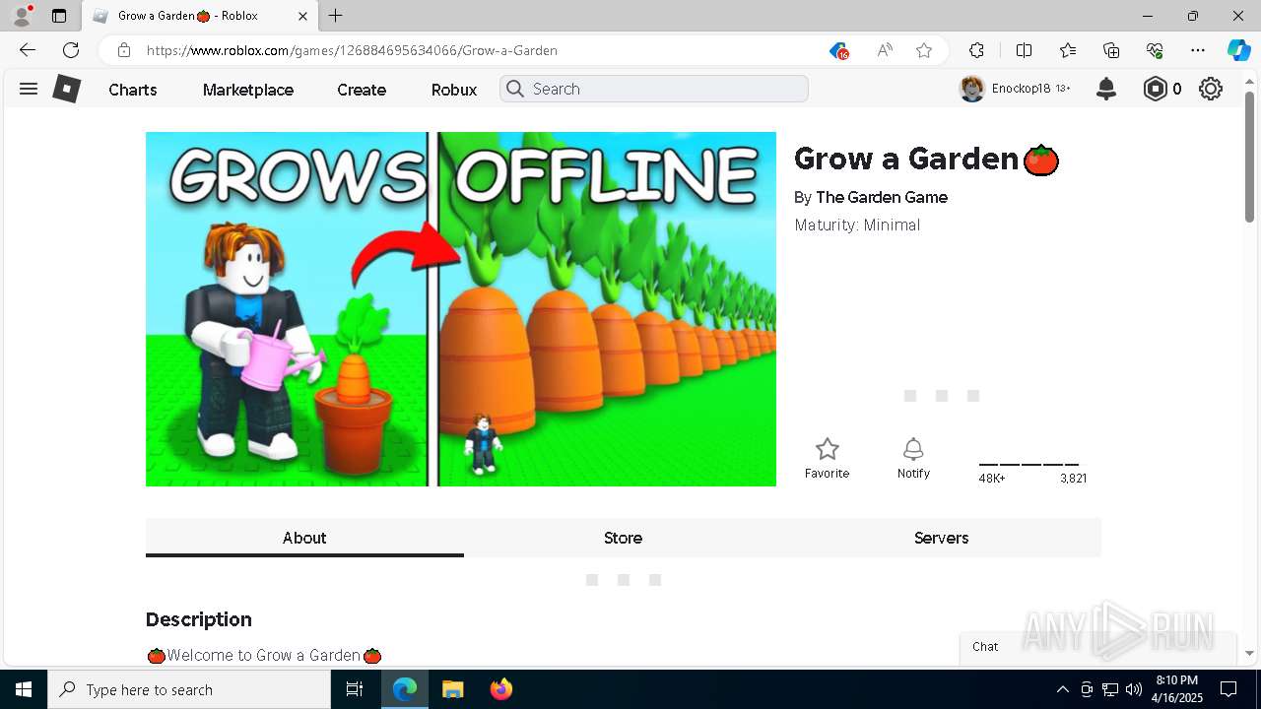Open browser Extensions icon
Screen dimensions: 1261x709
[x=976, y=50]
